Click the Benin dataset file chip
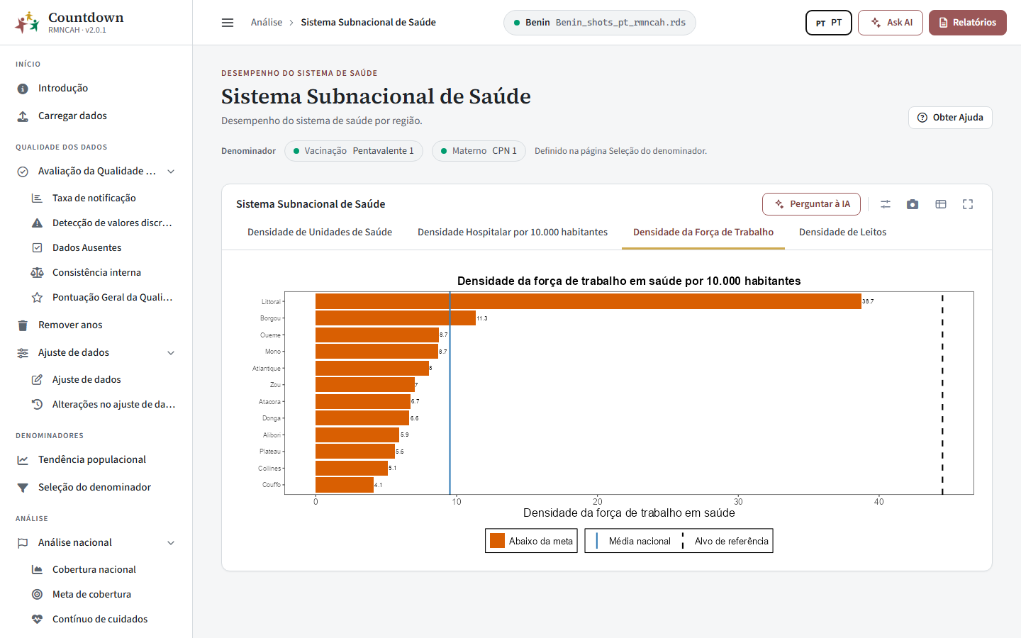 (600, 23)
